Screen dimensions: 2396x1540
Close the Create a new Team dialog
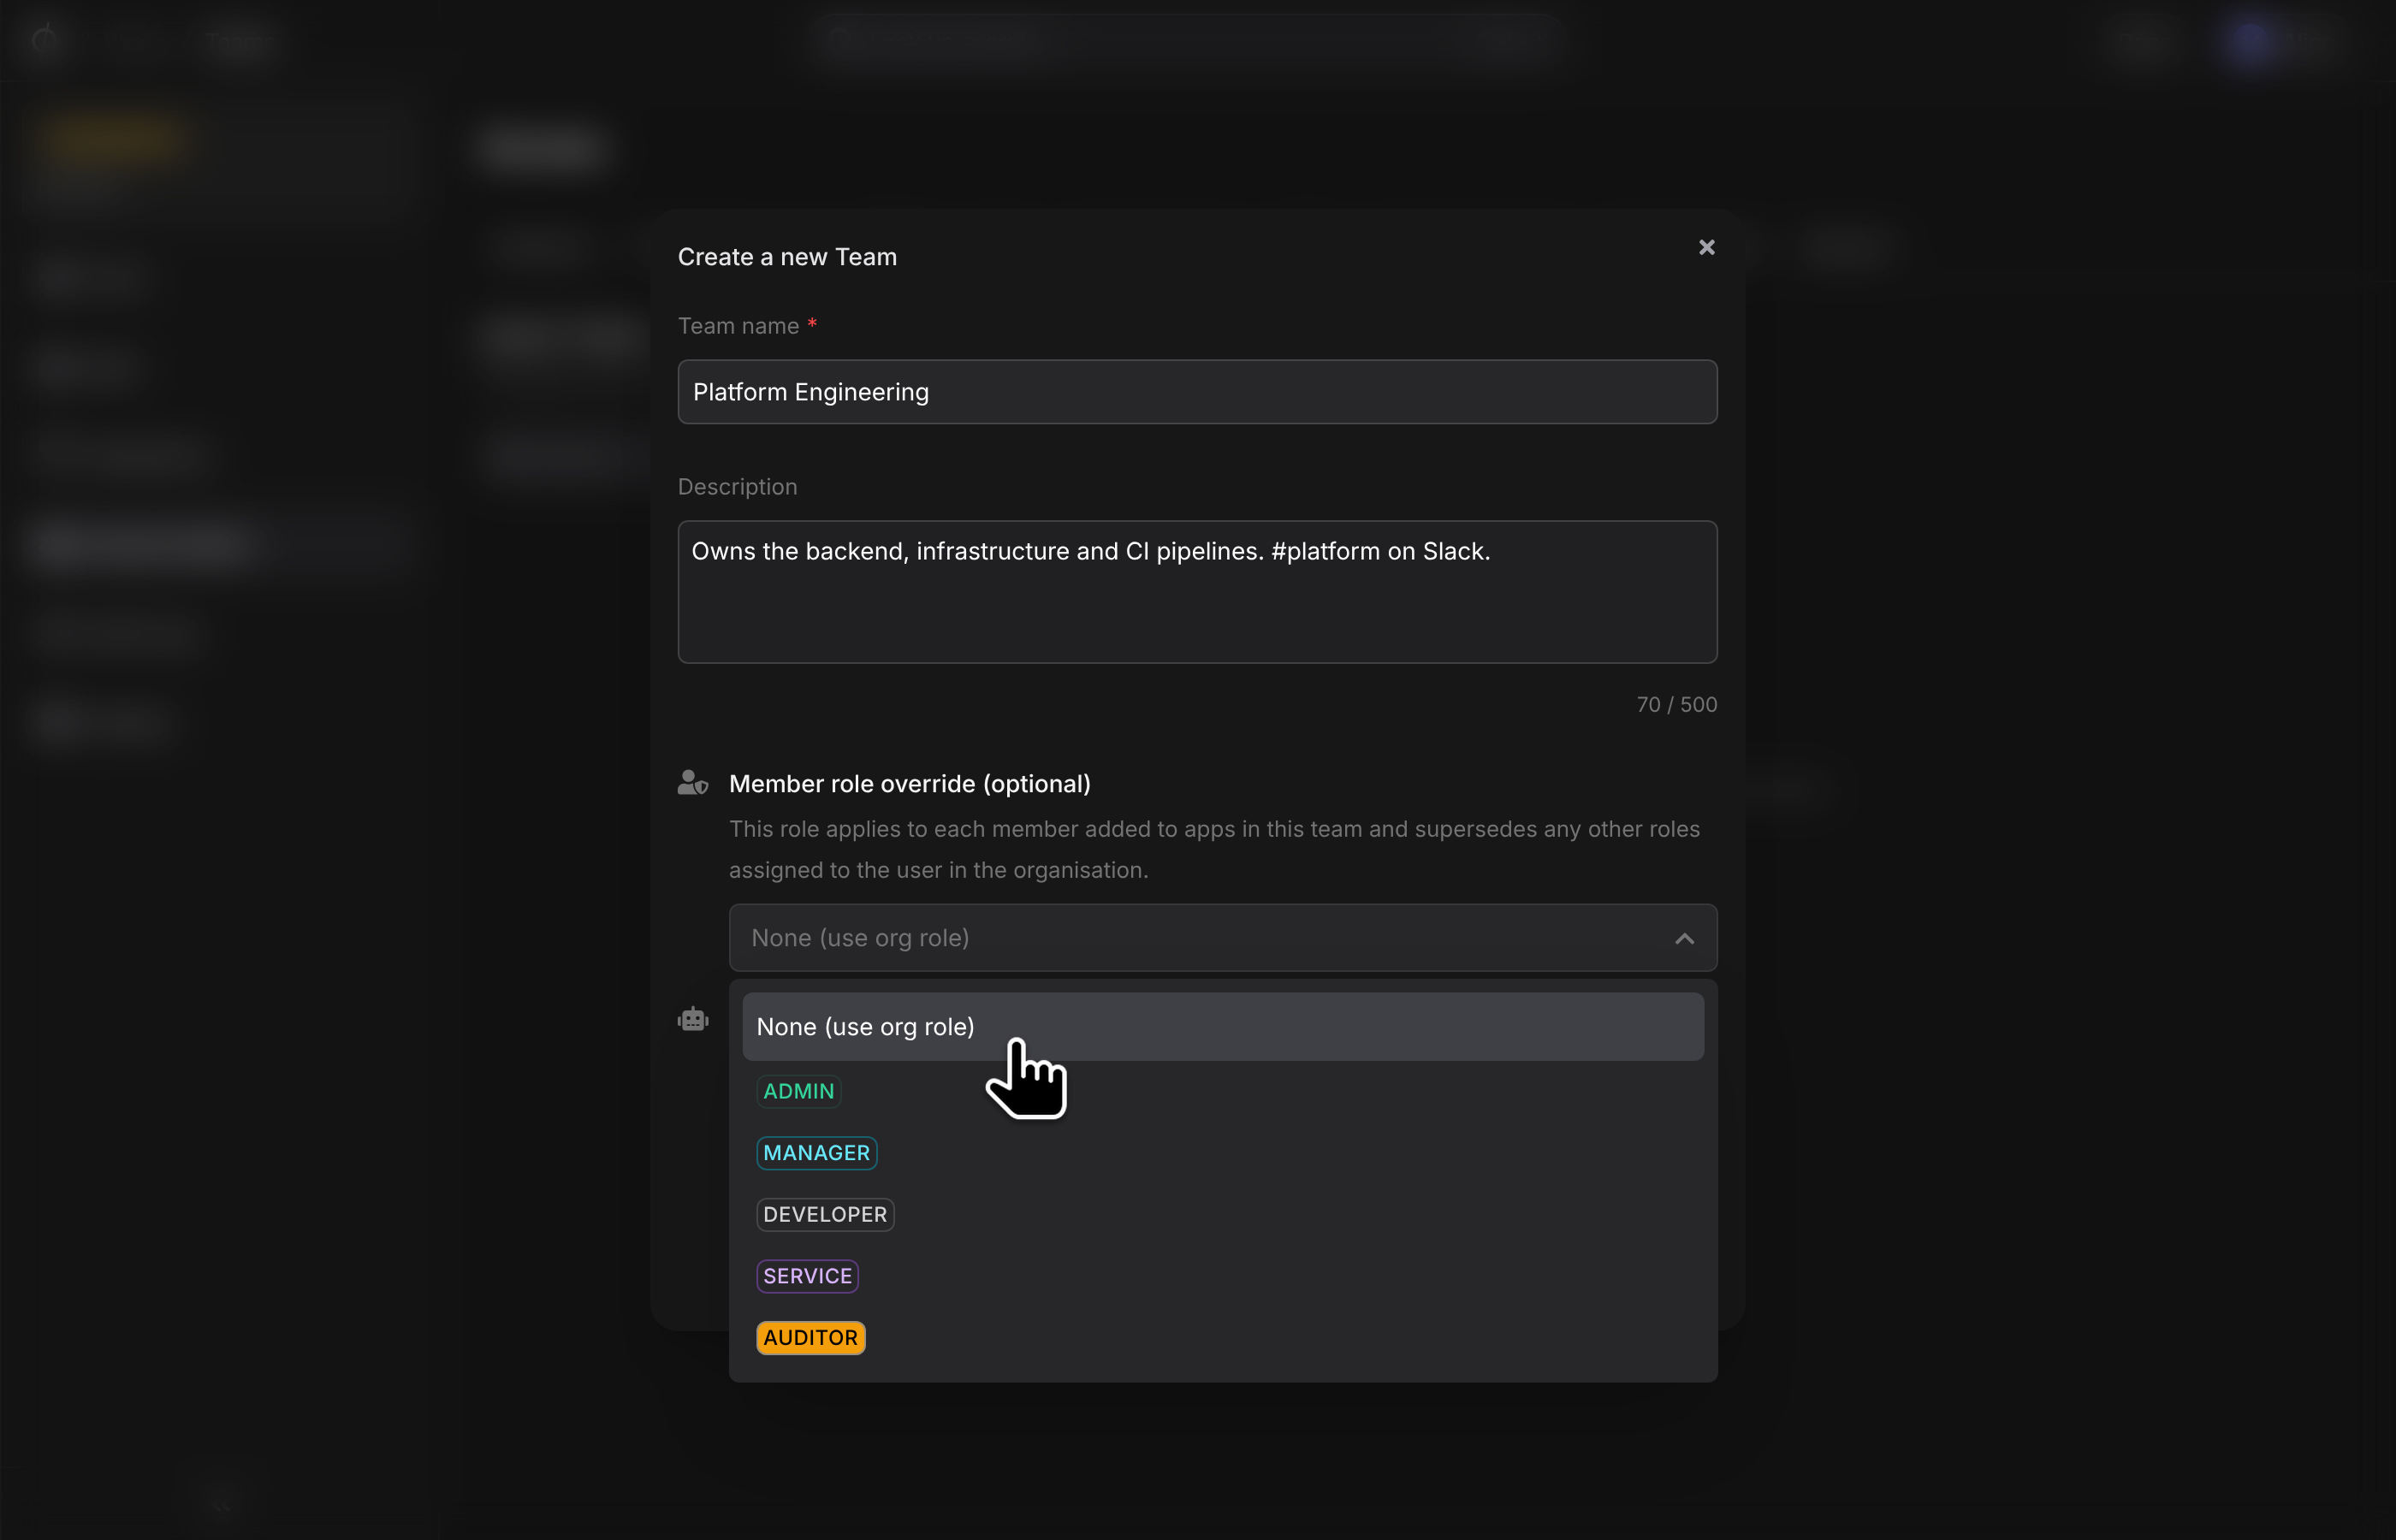point(1706,247)
